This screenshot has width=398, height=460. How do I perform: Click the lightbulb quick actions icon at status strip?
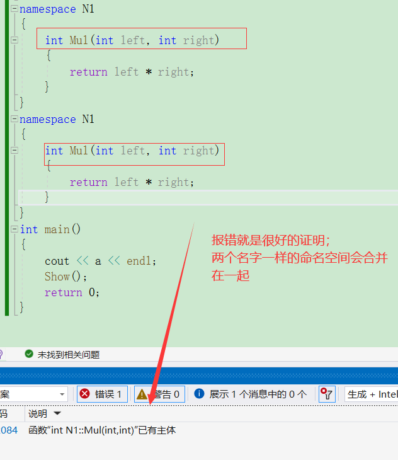(x=1, y=354)
